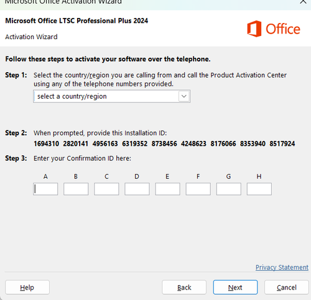Click Installation ID group 8738456
This screenshot has height=300, width=311.
tap(164, 143)
